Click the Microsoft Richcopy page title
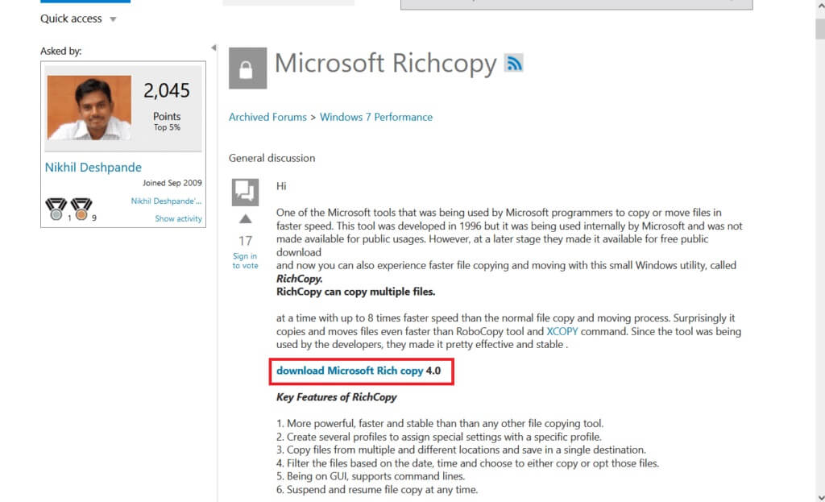The width and height of the screenshot is (825, 502). [x=386, y=63]
